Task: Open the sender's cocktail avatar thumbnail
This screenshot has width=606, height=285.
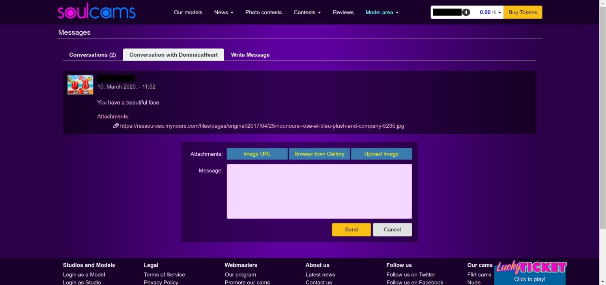Action: coord(80,84)
